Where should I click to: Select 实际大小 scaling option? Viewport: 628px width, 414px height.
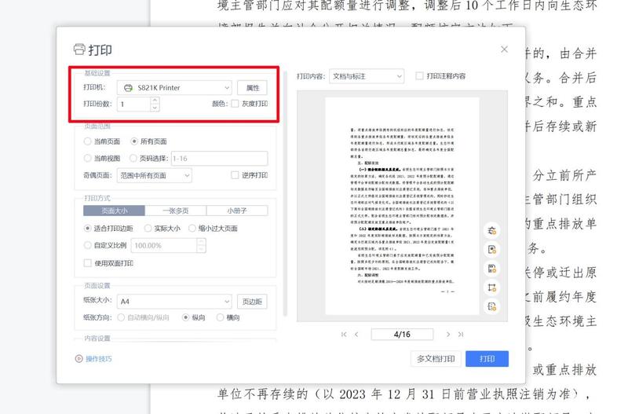[x=148, y=229]
